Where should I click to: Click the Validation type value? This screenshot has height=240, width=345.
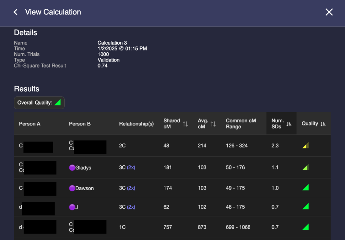tap(108, 60)
